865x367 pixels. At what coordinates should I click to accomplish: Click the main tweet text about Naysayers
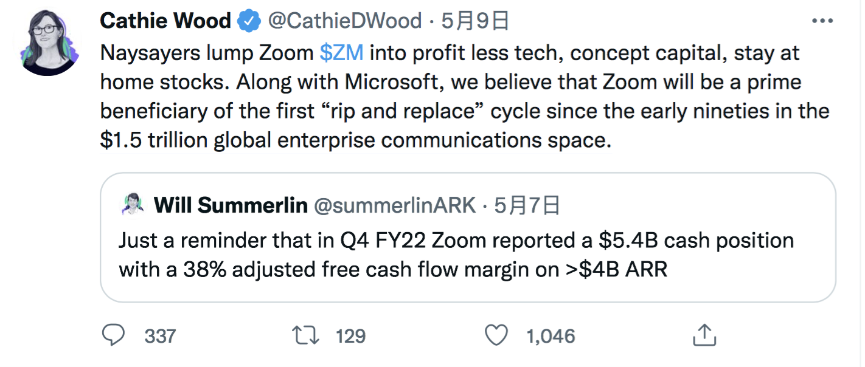coord(450,97)
